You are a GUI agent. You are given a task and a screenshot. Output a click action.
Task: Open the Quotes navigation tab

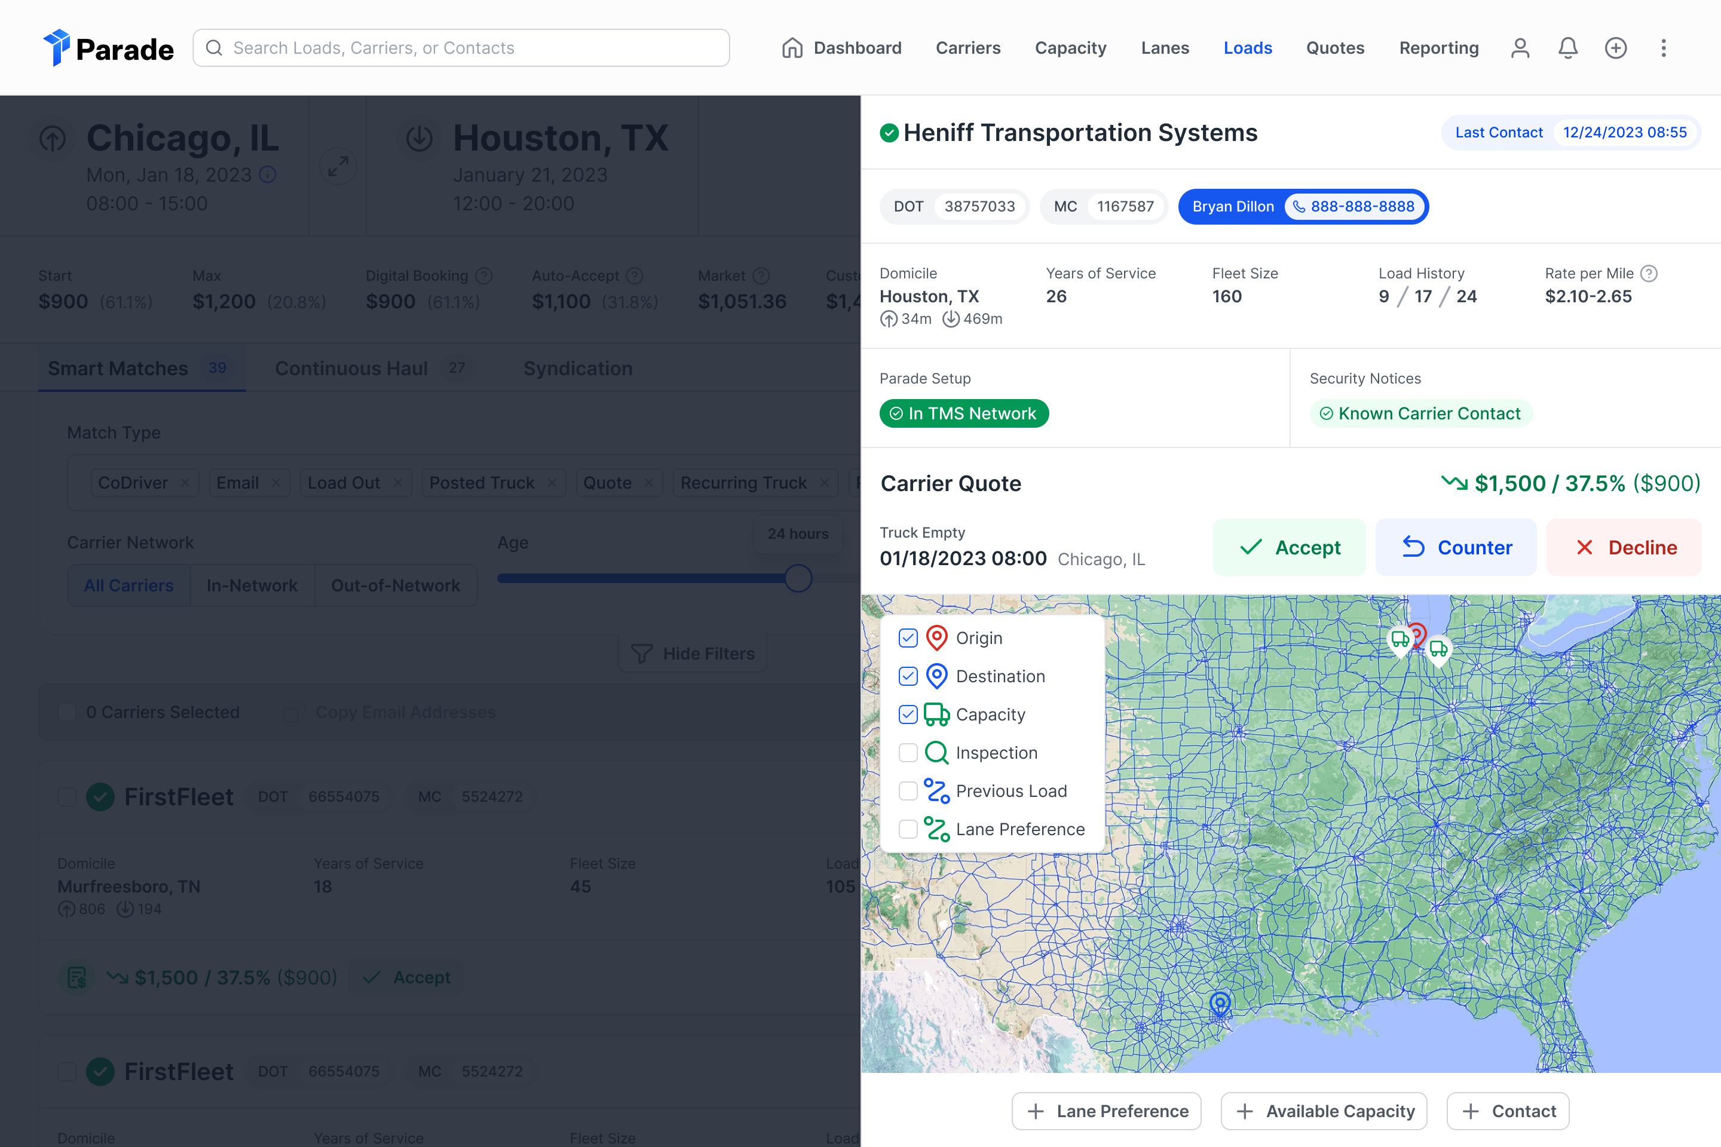(x=1334, y=48)
